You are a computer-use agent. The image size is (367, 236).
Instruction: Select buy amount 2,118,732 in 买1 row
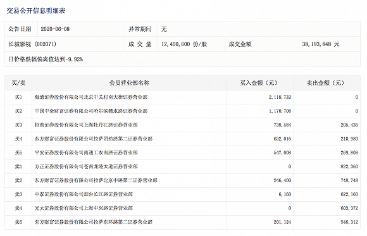click(280, 97)
